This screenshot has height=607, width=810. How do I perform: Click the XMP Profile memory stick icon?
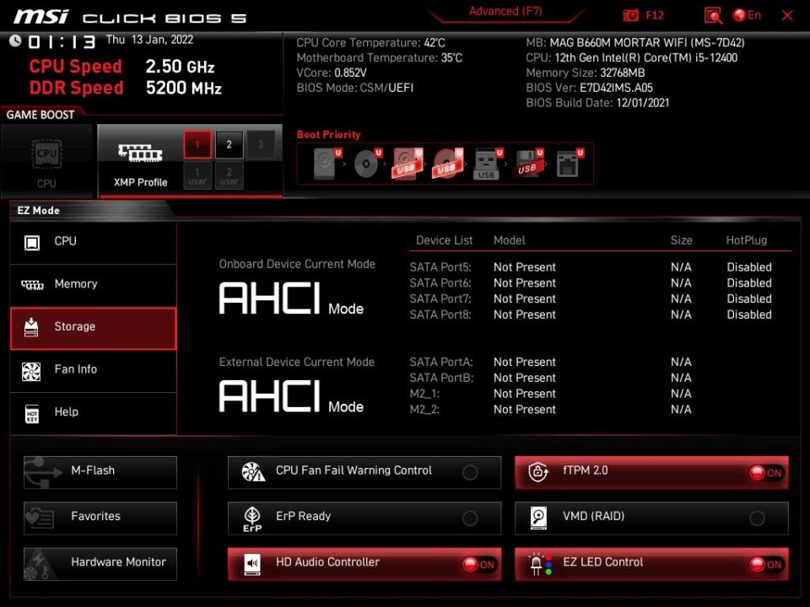pos(140,153)
